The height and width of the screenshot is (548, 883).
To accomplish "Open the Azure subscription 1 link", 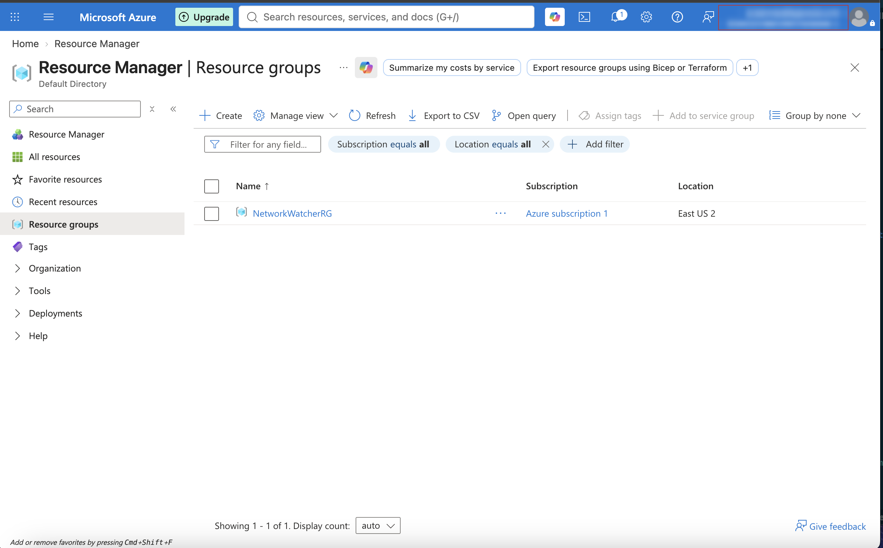I will click(x=566, y=214).
